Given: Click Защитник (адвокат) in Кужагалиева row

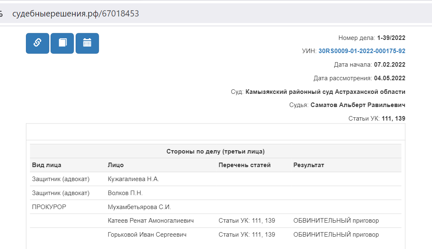Looking at the screenshot, I should (x=61, y=179).
